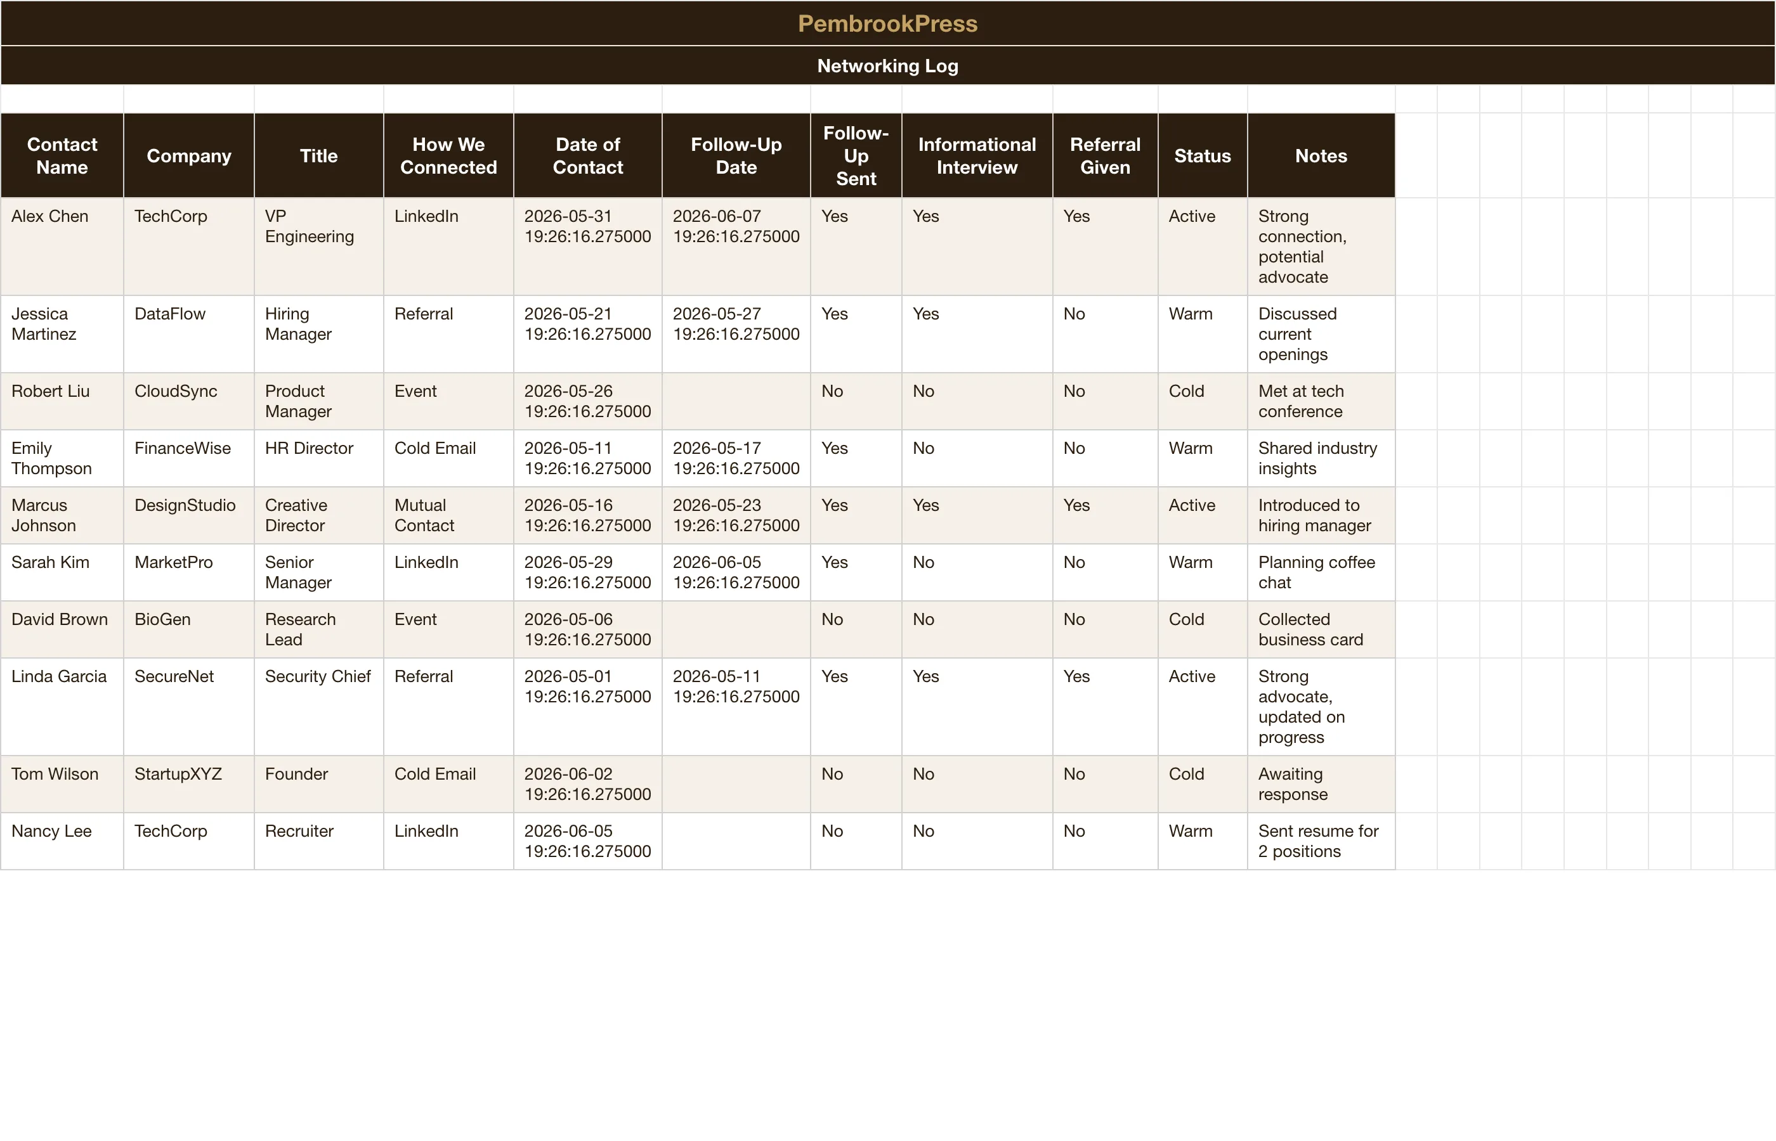The image size is (1776, 1141).
Task: Click the MarketPro company cell
Action: 189,573
